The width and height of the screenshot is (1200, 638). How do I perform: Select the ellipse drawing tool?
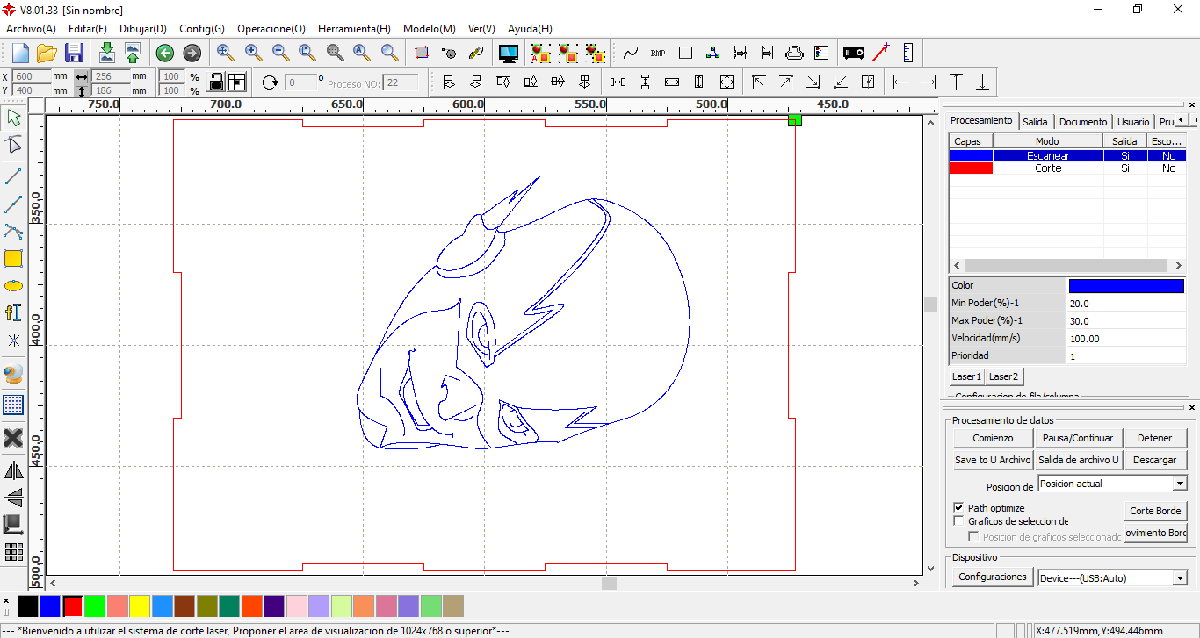[13, 286]
